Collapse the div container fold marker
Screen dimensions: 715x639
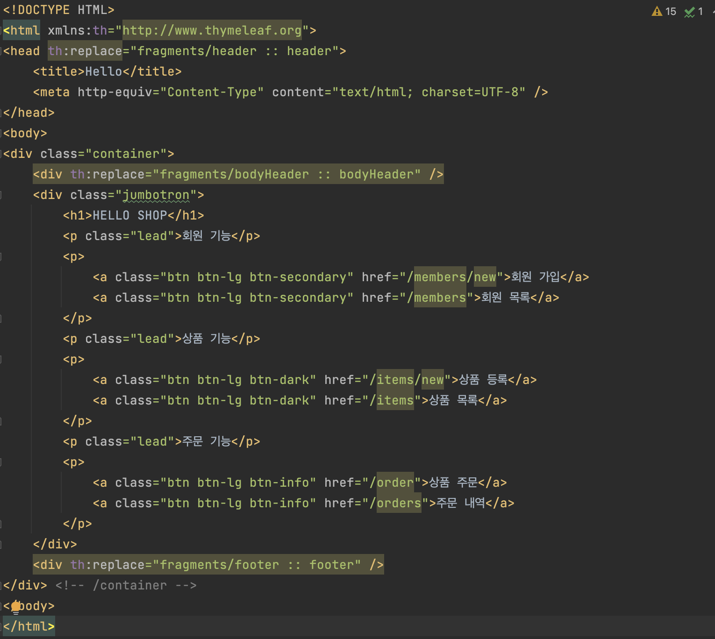[x=1, y=154]
